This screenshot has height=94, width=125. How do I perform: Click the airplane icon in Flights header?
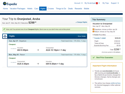[x=5, y=36]
